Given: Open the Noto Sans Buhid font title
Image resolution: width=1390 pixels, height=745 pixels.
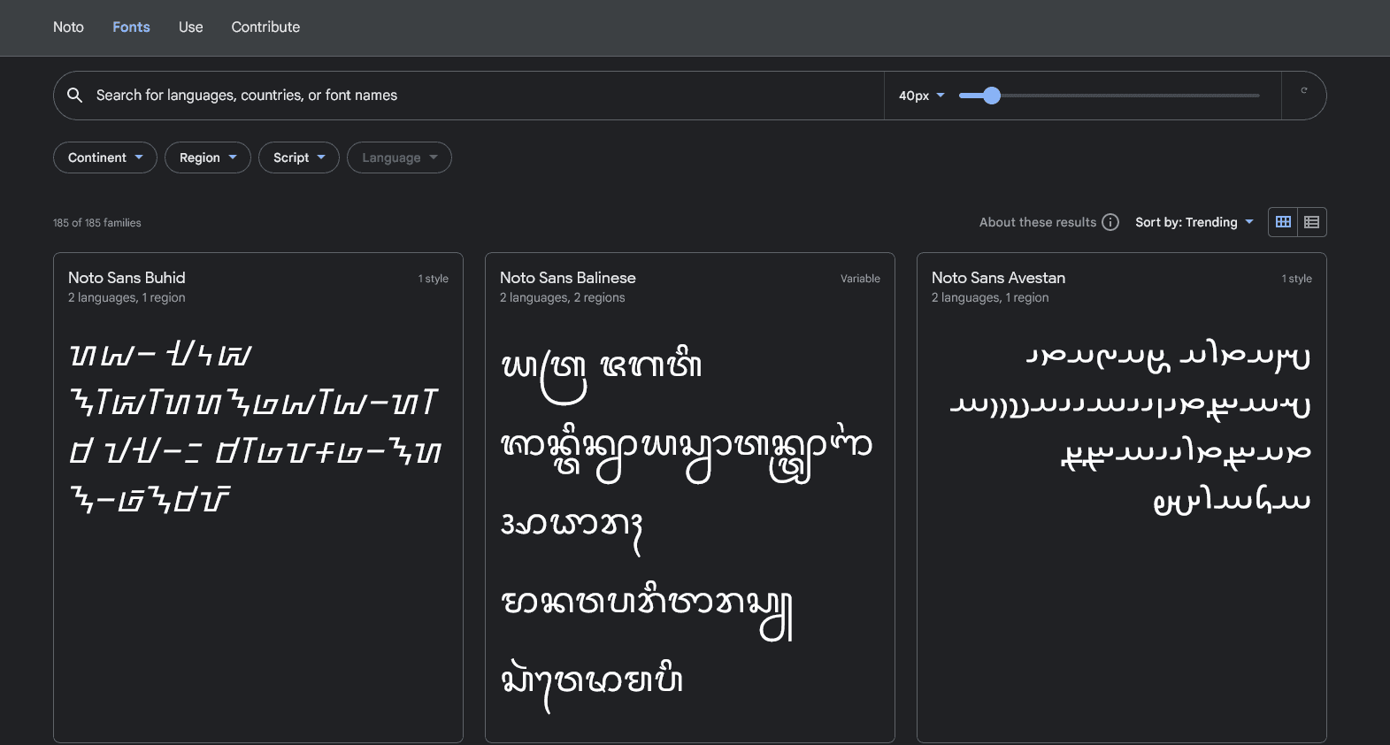Looking at the screenshot, I should click(x=127, y=278).
